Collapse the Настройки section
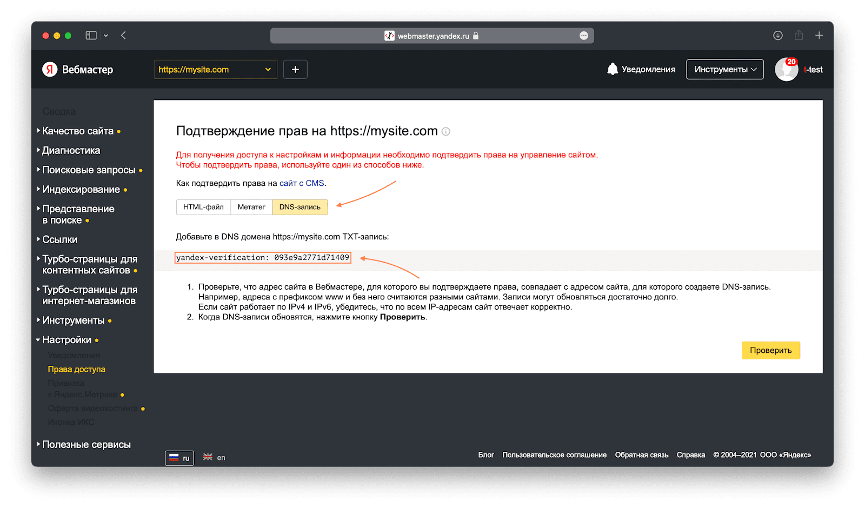The height and width of the screenshot is (508, 865). (67, 339)
